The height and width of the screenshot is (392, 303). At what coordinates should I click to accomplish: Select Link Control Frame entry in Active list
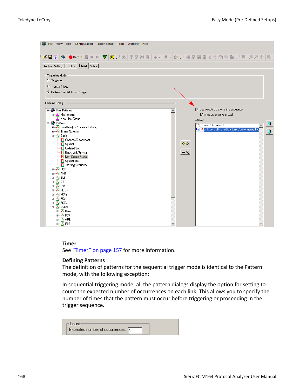coord(231,130)
